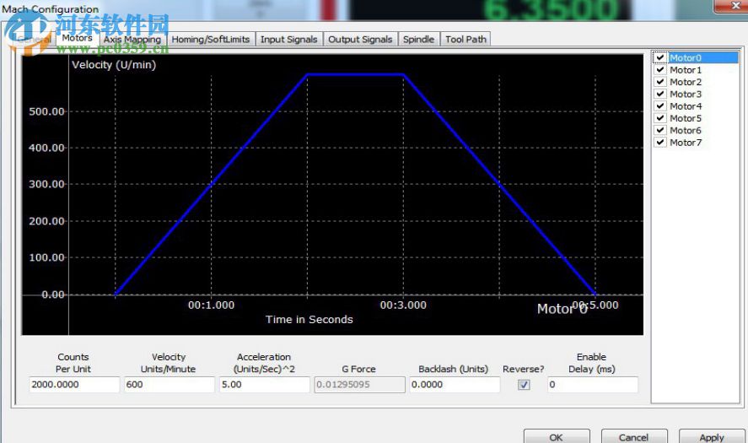The height and width of the screenshot is (443, 748).
Task: Switch to Output Signals tab
Action: click(x=360, y=39)
